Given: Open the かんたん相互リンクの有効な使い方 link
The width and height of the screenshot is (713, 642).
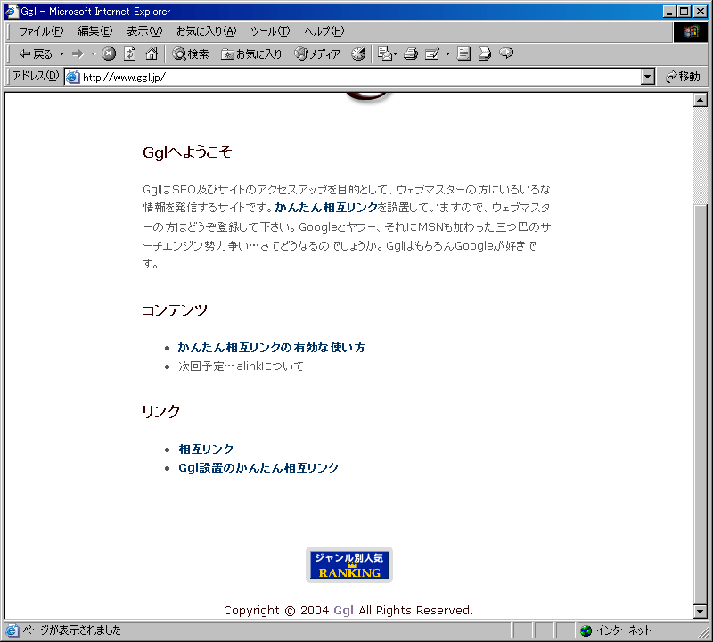Looking at the screenshot, I should coord(272,348).
